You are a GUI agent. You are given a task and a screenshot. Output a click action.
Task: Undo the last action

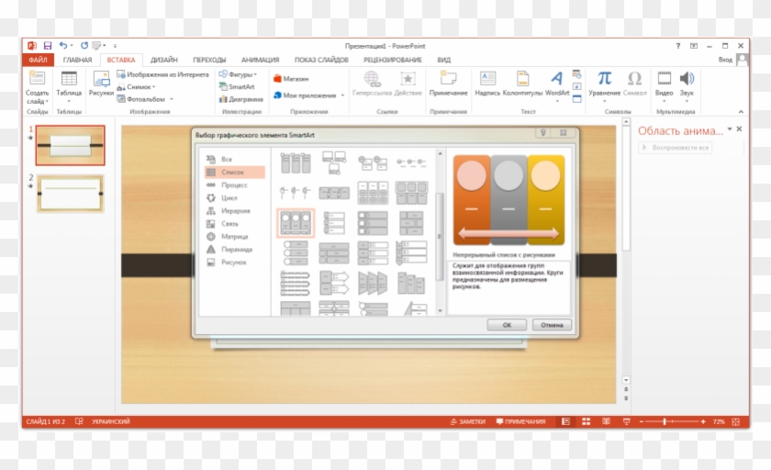pos(63,45)
